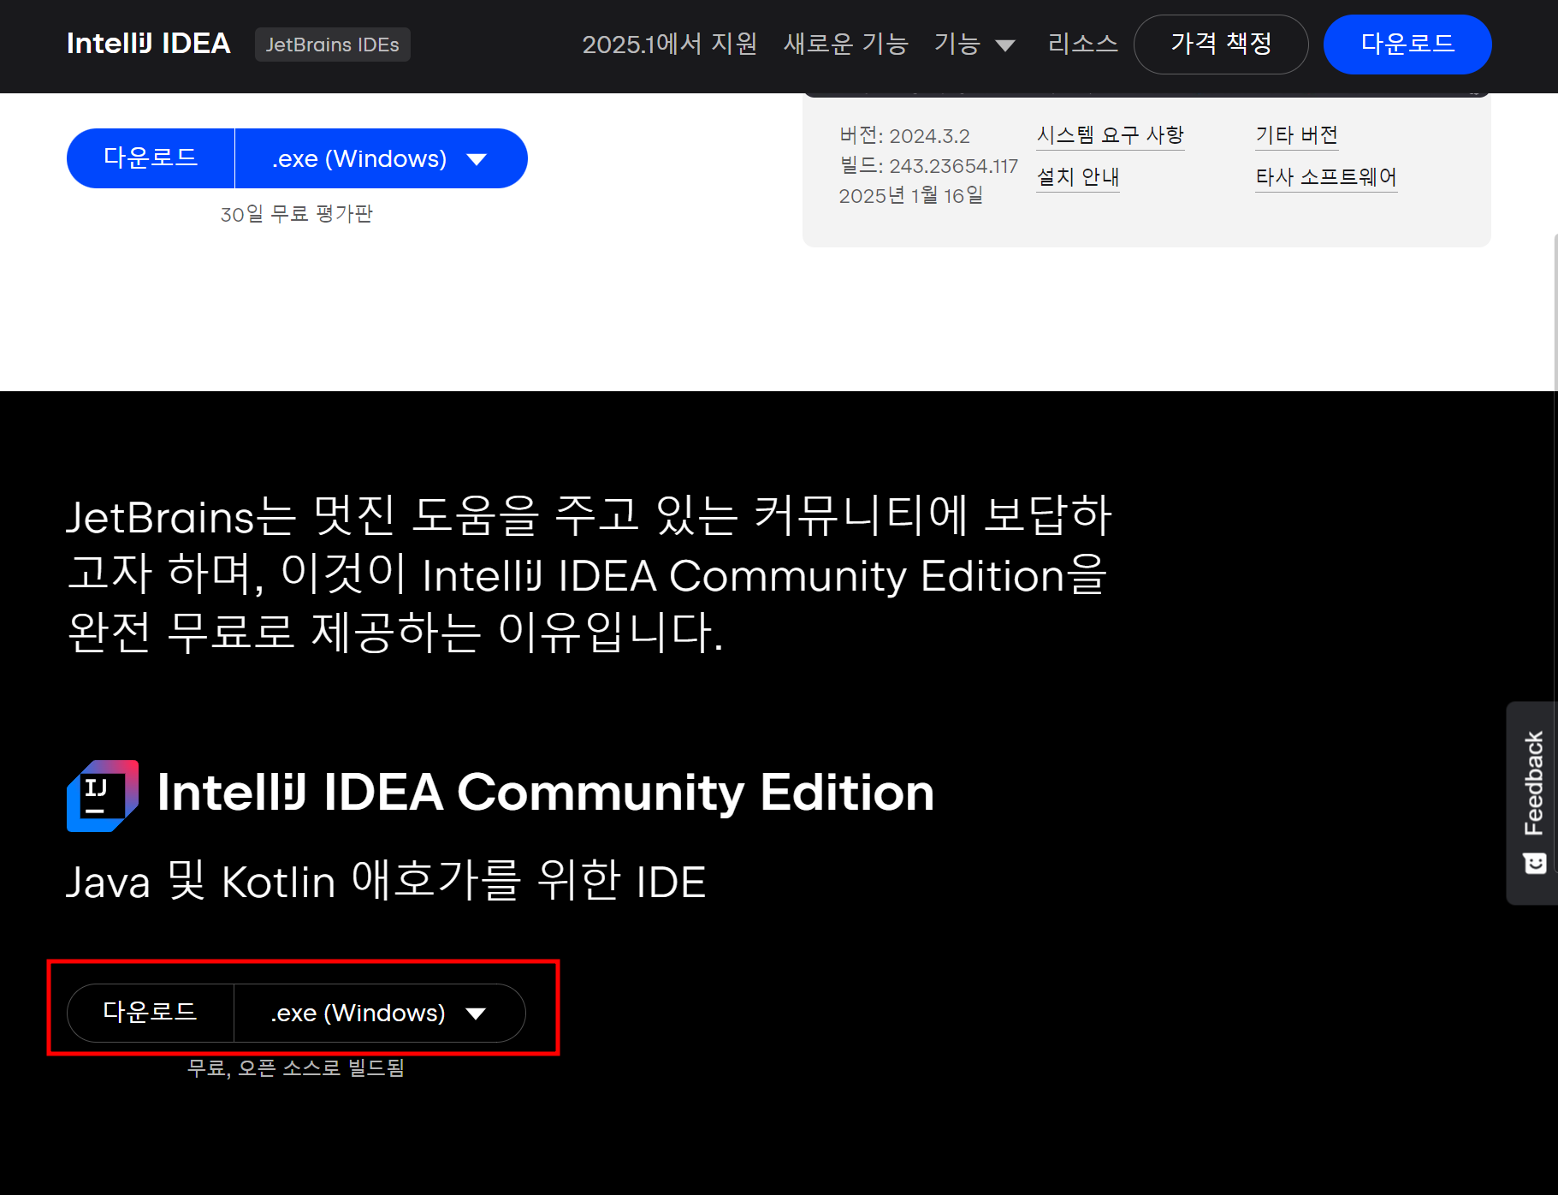Click the 가격 책정 button
This screenshot has height=1195, width=1558.
pyautogui.click(x=1221, y=45)
